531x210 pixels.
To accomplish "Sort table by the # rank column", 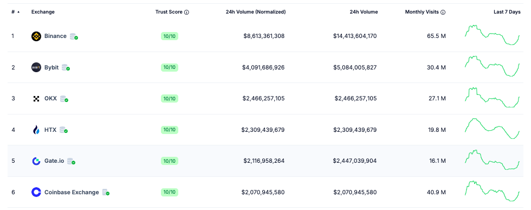I will tap(15, 12).
